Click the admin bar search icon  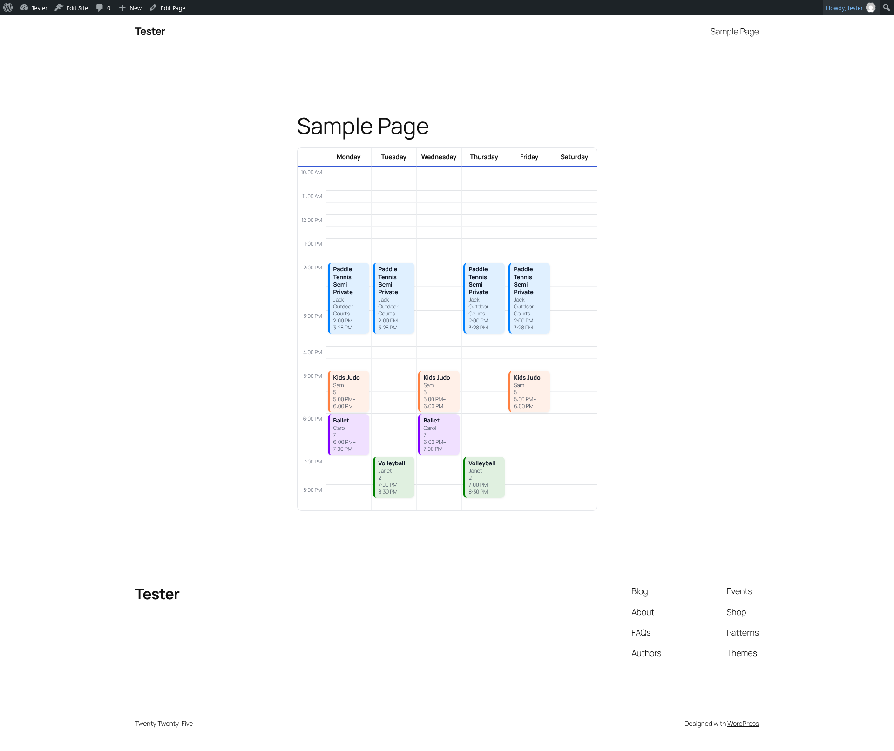tap(887, 7)
